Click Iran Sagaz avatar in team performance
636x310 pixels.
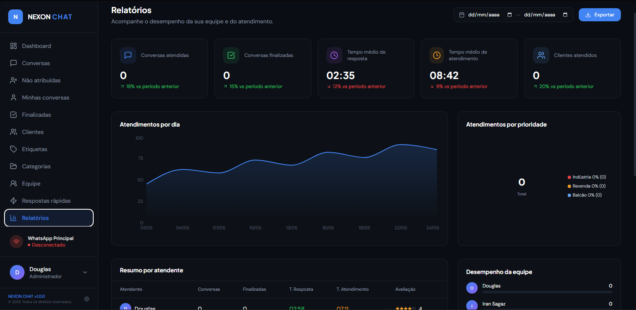(x=472, y=305)
